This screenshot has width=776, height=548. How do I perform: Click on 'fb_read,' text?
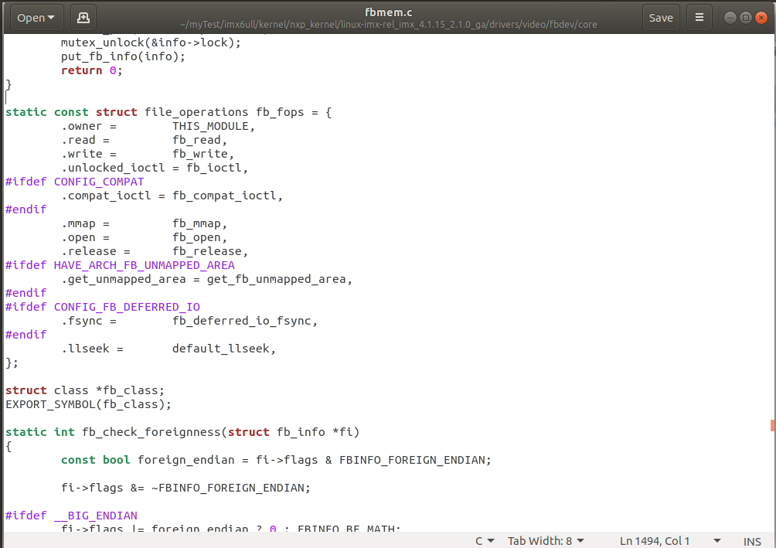(199, 140)
